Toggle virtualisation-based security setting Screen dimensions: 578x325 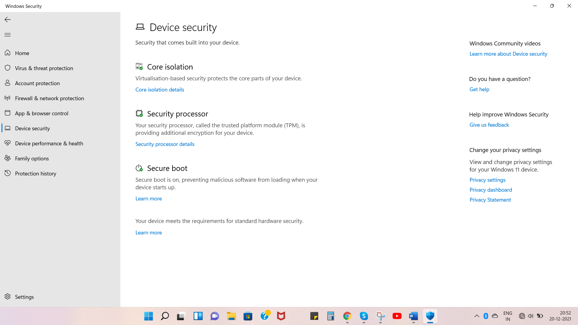coord(160,89)
